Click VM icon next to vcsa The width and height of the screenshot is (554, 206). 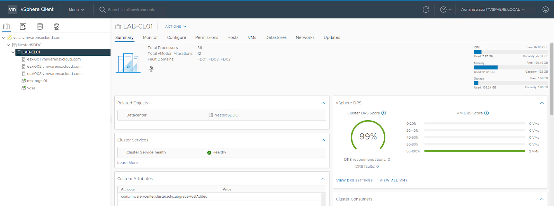(x=24, y=88)
